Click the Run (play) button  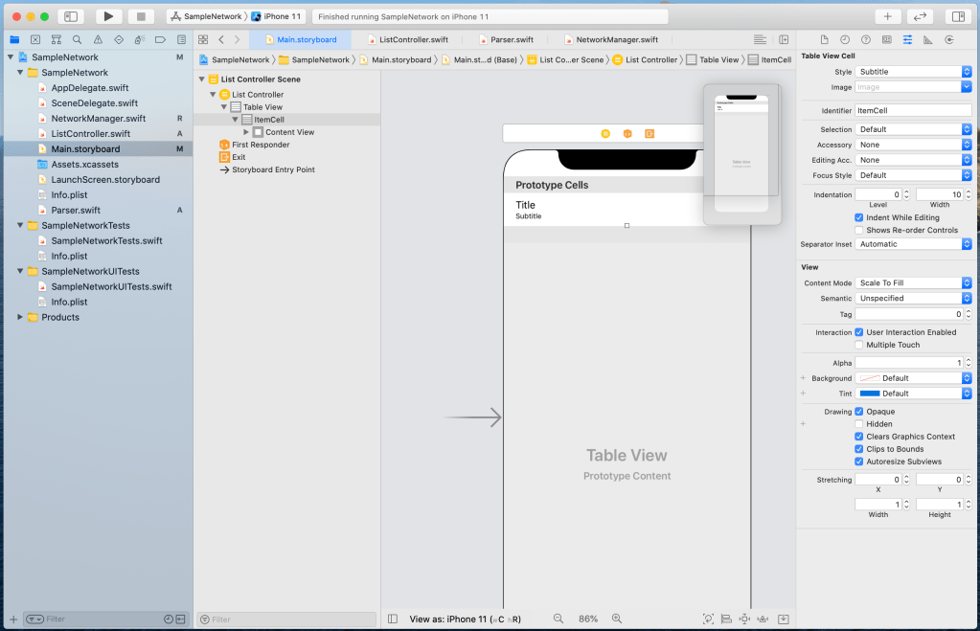[108, 16]
